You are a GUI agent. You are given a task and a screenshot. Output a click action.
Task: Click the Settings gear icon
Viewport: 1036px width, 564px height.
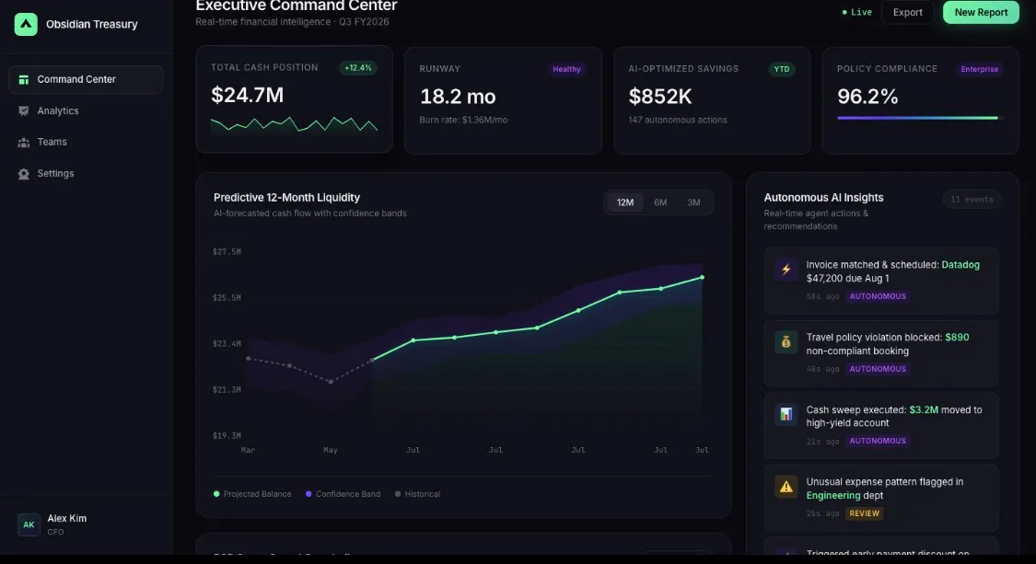[x=24, y=174]
